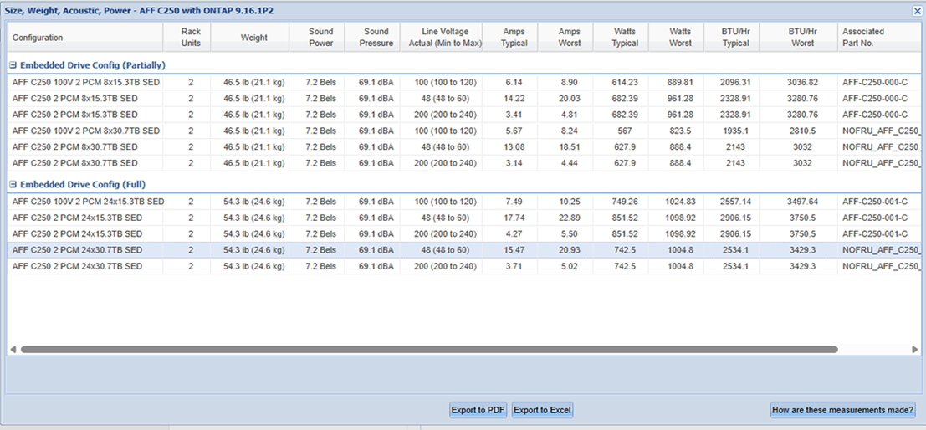
Task: Click horizontal scrollbar left arrow
Action: (13, 350)
